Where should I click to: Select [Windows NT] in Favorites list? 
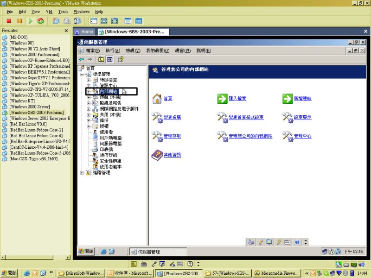point(22,101)
